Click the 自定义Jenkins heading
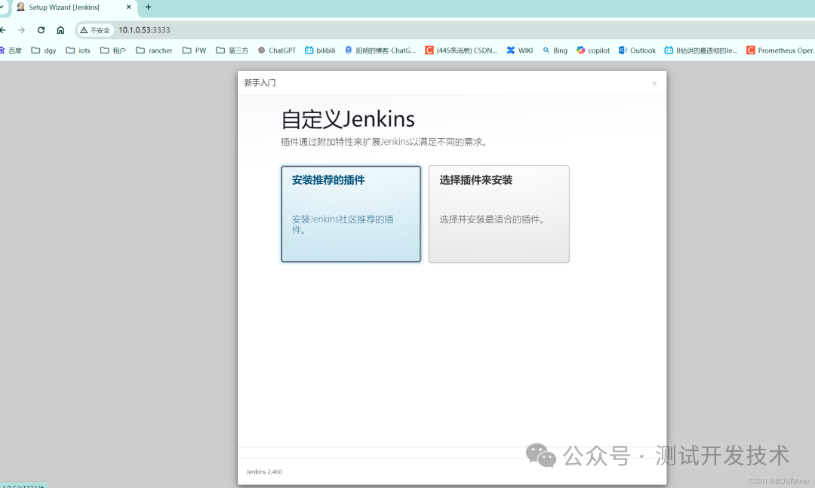815x488 pixels. tap(348, 119)
